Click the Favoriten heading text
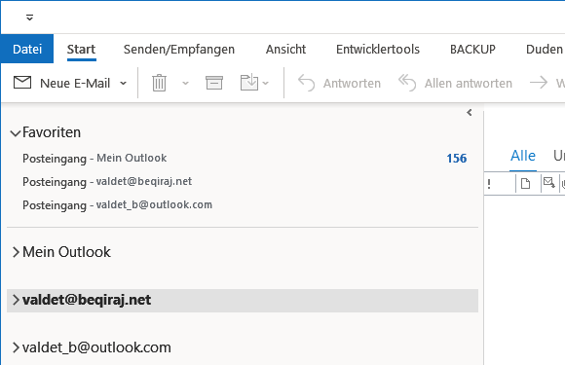The width and height of the screenshot is (565, 365). (x=52, y=132)
